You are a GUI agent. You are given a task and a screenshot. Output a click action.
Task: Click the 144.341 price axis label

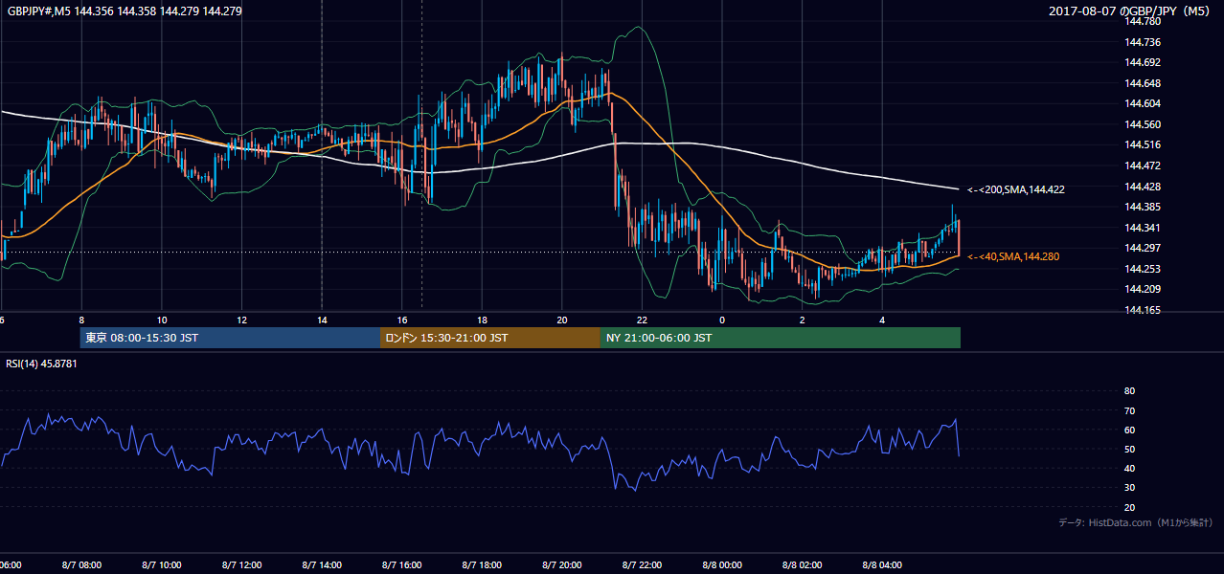1143,228
